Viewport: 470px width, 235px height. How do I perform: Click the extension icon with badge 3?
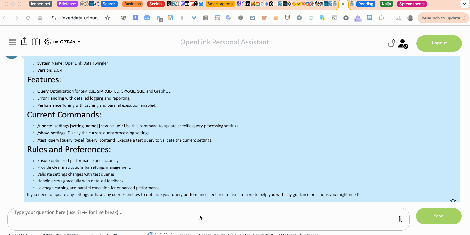159,19
